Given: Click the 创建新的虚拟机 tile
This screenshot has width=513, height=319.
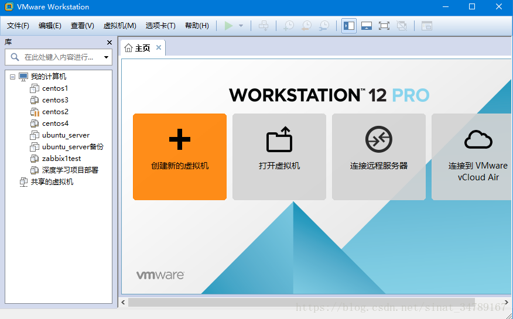Looking at the screenshot, I should tap(180, 156).
